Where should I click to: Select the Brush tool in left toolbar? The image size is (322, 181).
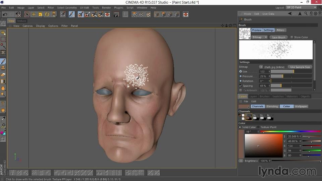(x=3, y=61)
